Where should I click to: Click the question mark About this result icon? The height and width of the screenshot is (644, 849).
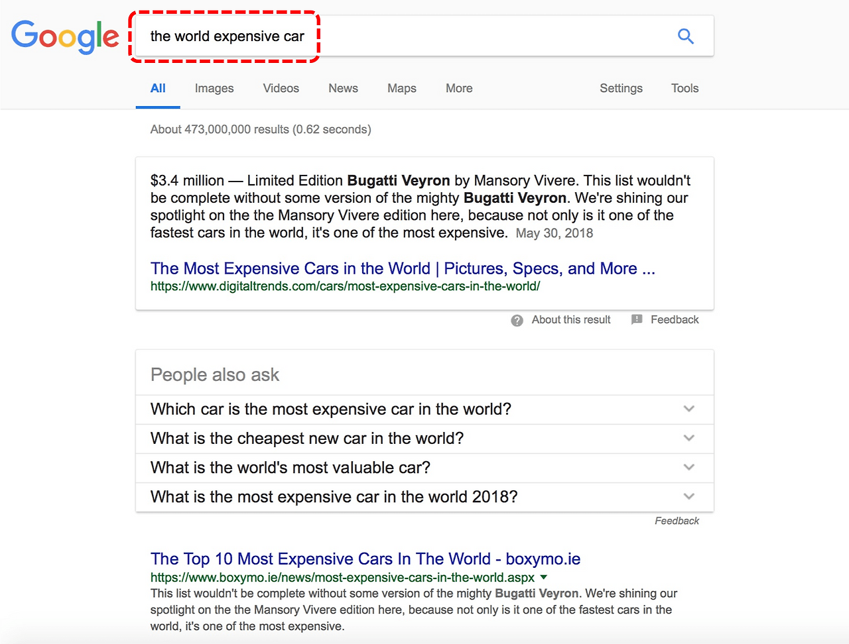tap(517, 320)
